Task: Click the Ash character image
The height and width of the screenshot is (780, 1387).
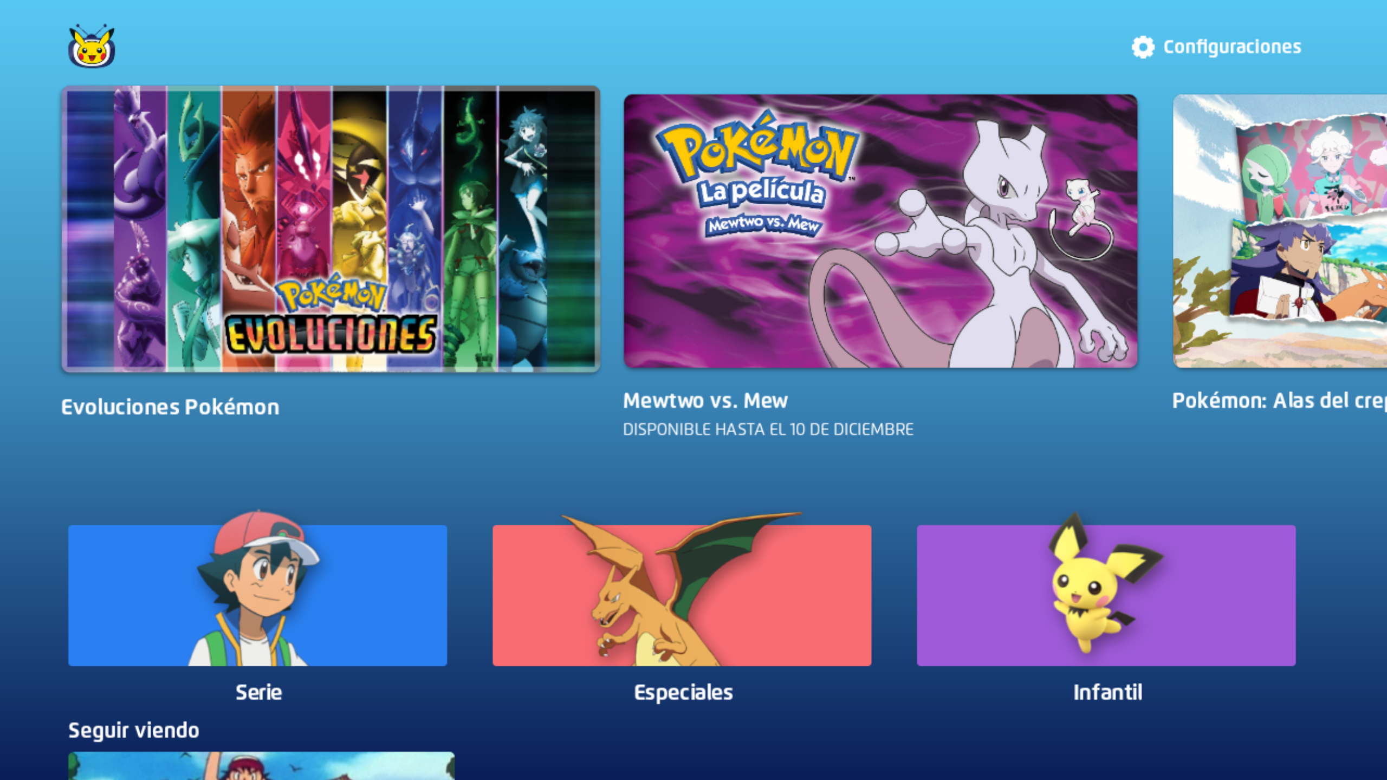Action: [x=257, y=590]
